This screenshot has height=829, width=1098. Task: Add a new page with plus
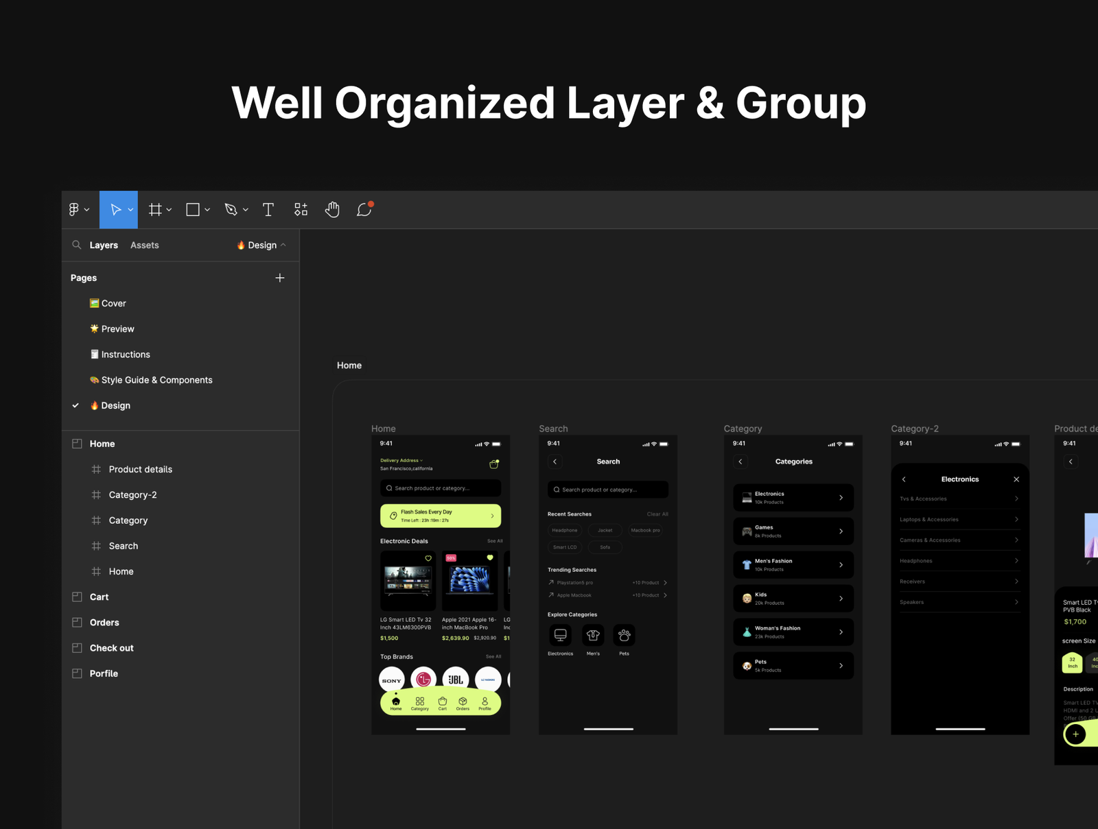click(279, 278)
